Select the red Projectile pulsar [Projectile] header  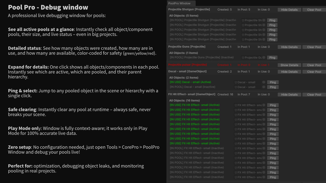[187, 65]
